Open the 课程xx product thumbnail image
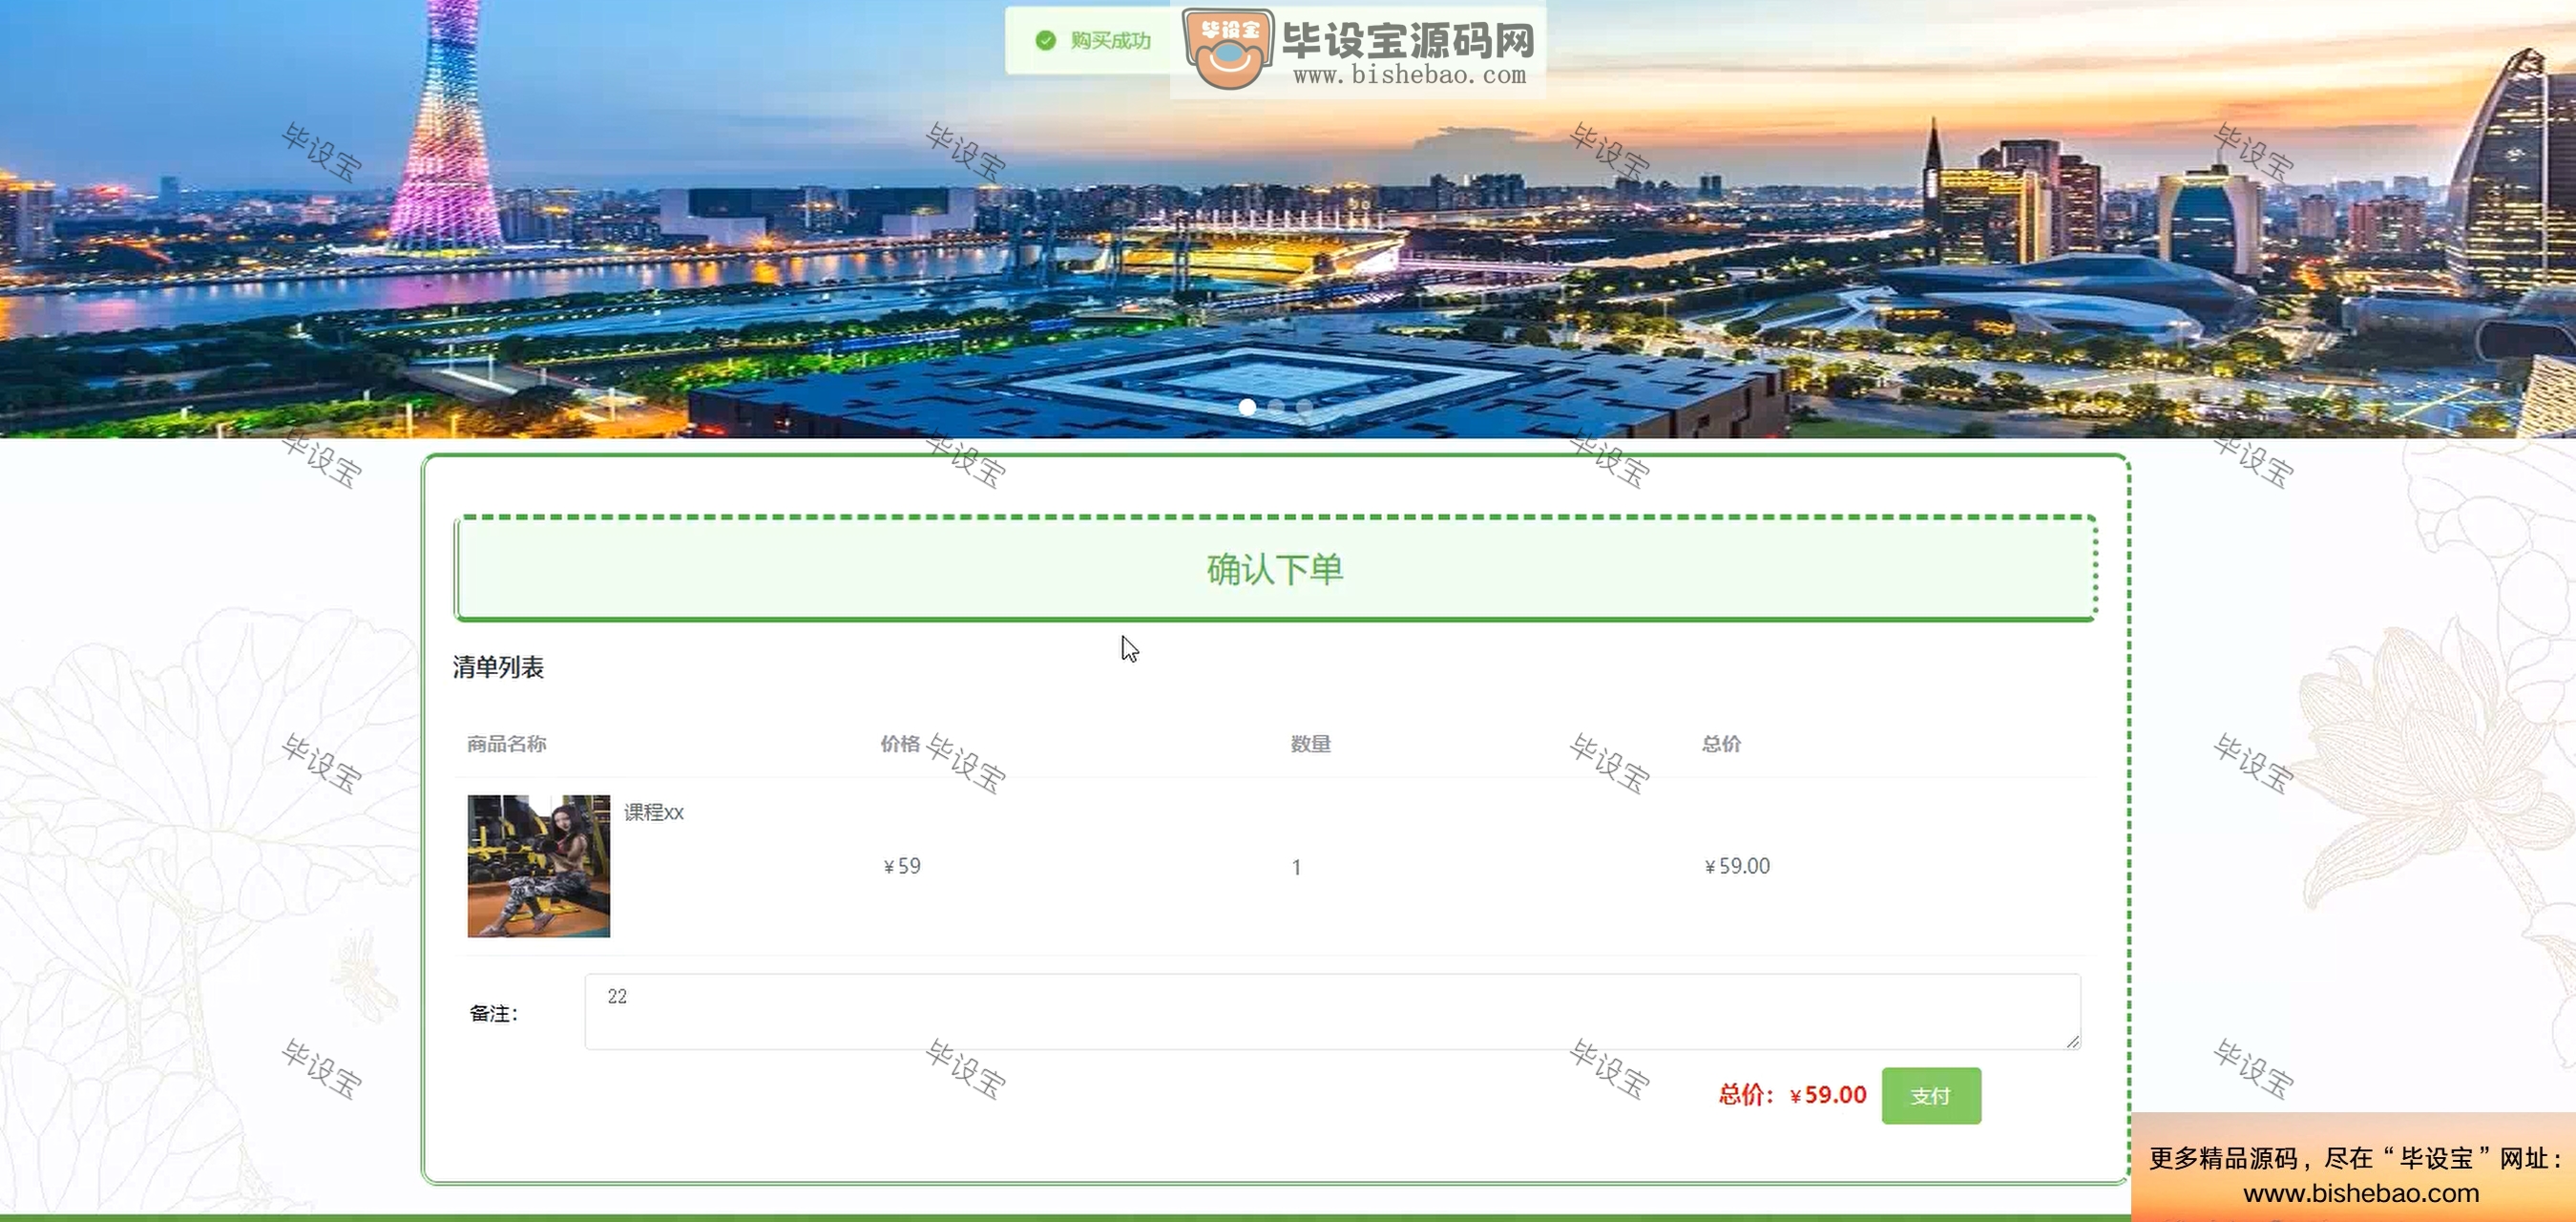2576x1222 pixels. (538, 865)
